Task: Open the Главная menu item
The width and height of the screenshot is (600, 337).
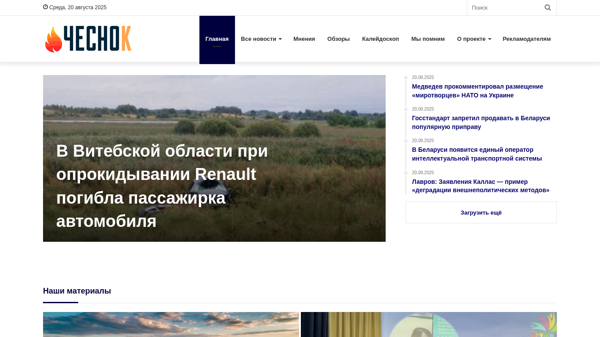Action: (217, 40)
